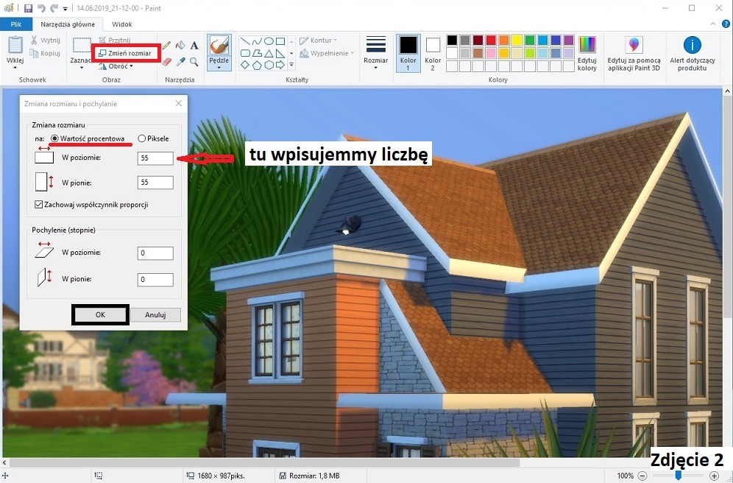Click the Pochylenie W poziomie skew field

pyautogui.click(x=155, y=253)
